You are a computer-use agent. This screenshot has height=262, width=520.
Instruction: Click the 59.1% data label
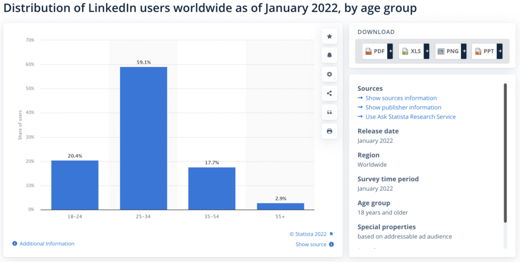pyautogui.click(x=143, y=62)
